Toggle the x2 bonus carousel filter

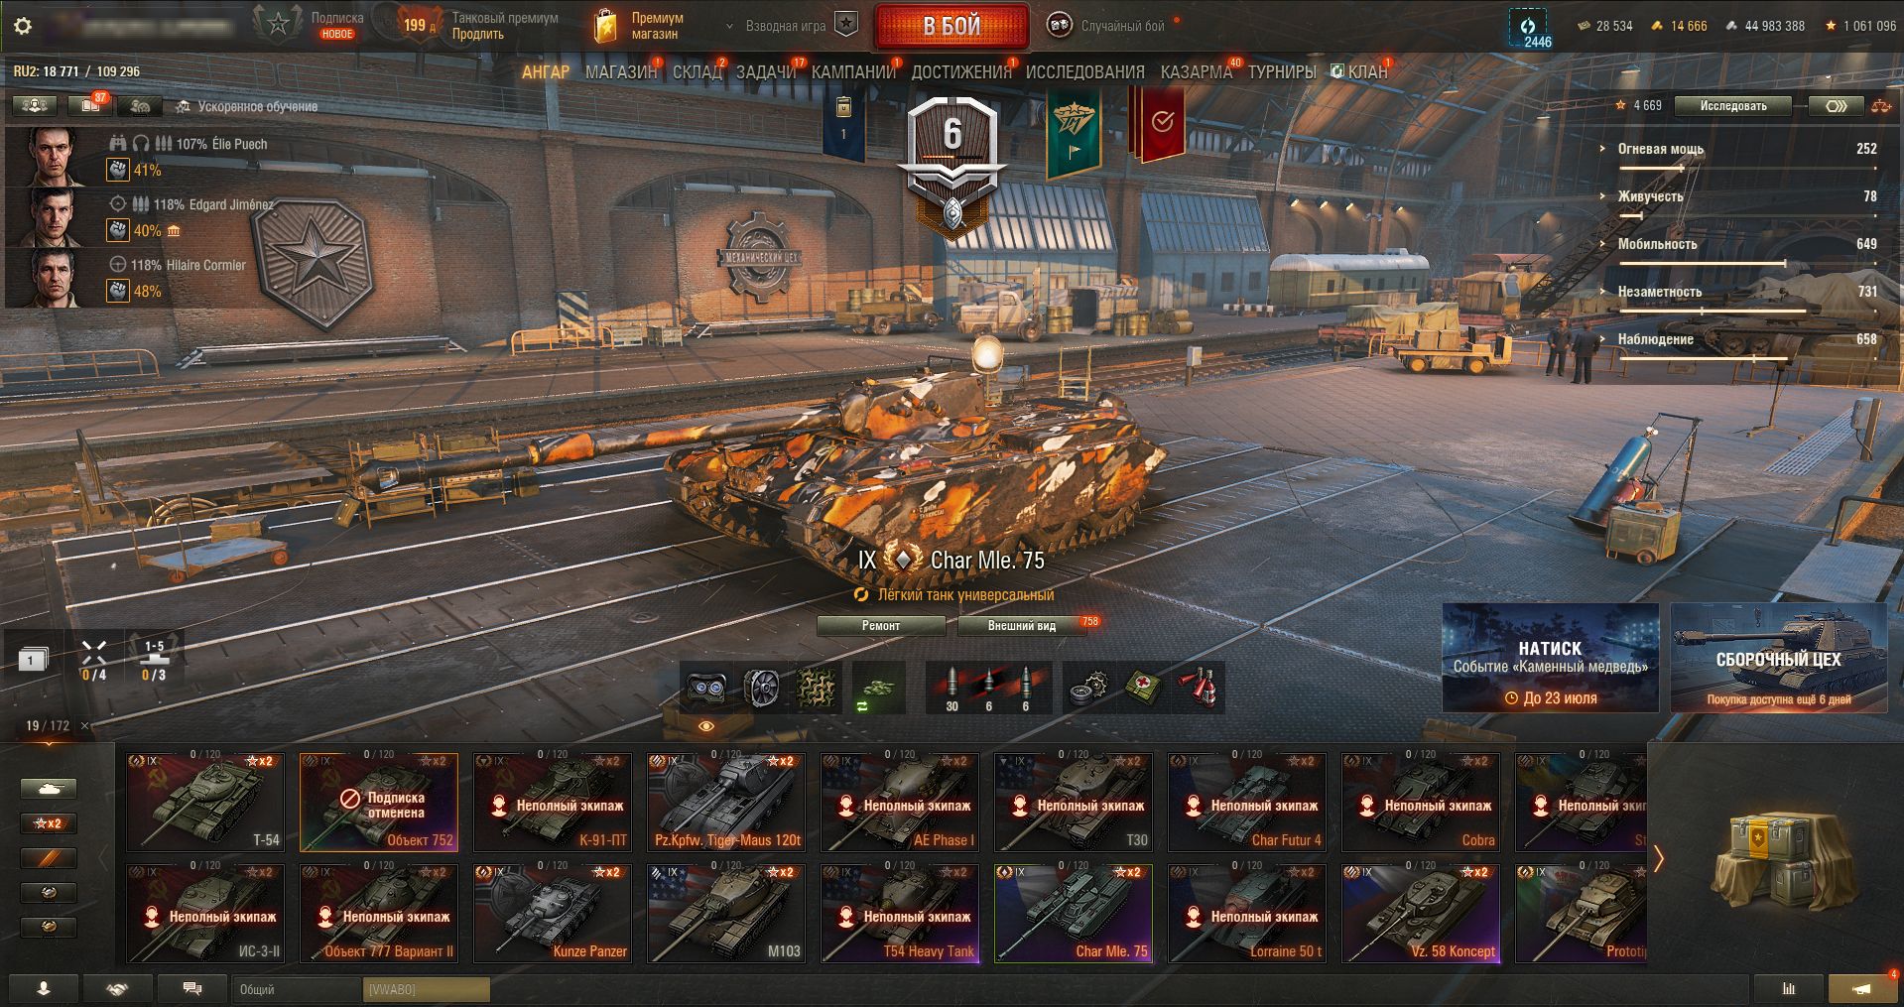(x=49, y=823)
